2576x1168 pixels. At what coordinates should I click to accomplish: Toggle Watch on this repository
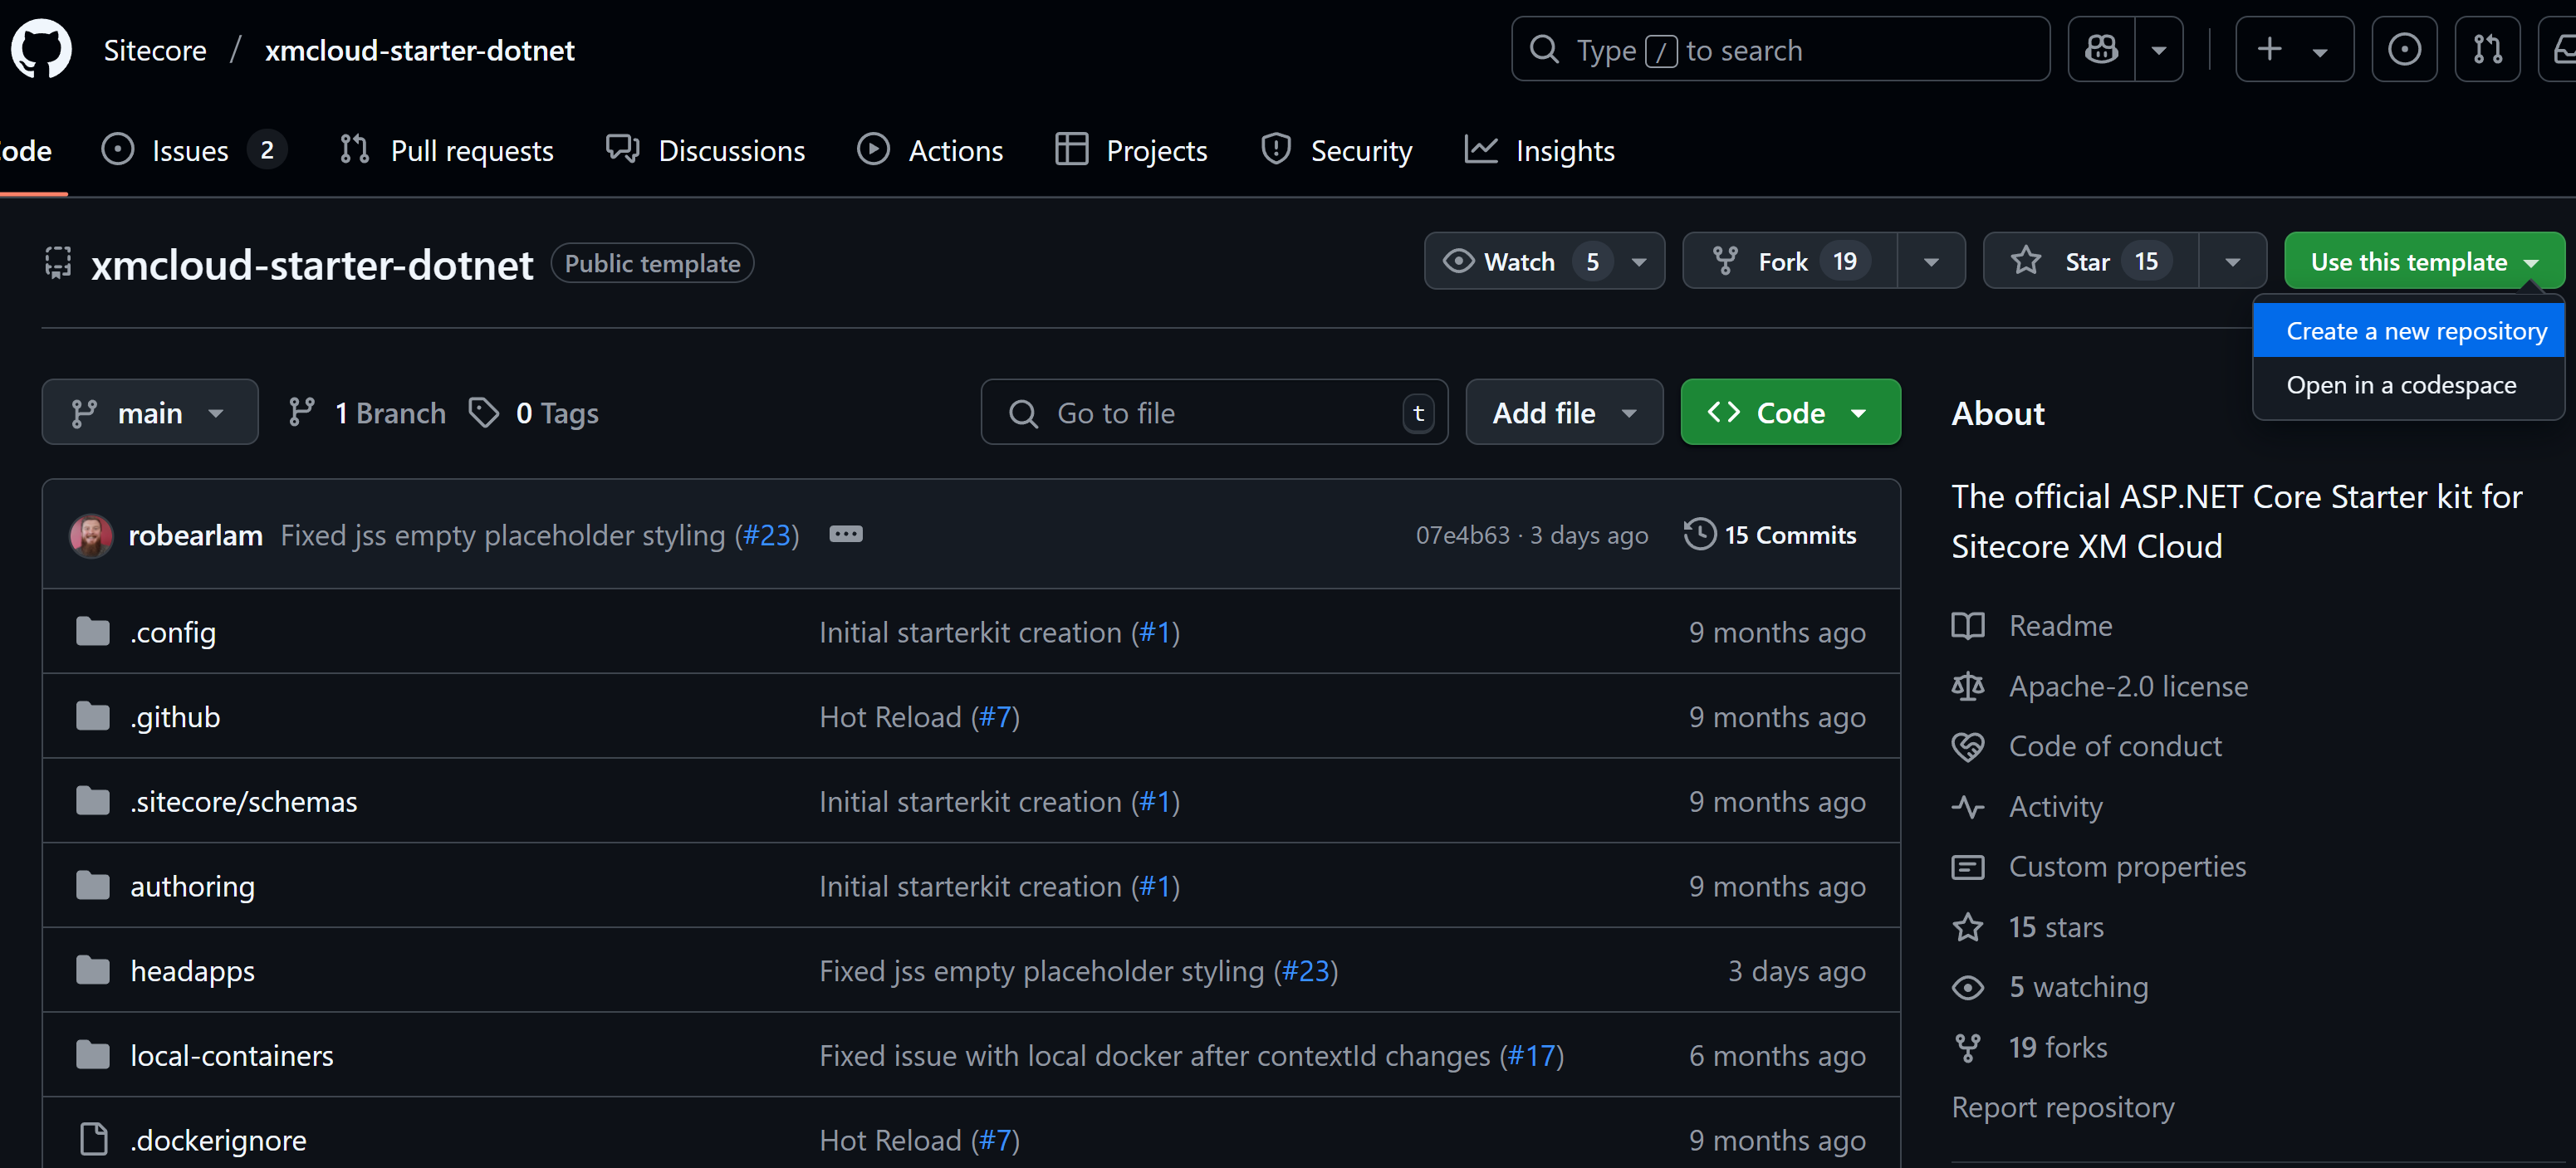click(1518, 261)
